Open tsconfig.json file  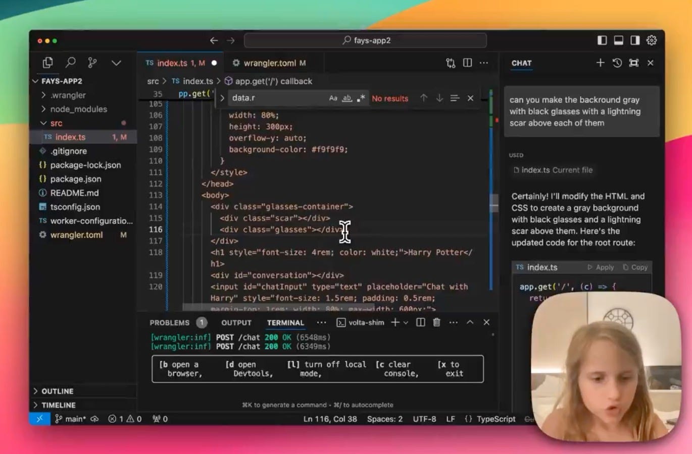[x=83, y=207]
